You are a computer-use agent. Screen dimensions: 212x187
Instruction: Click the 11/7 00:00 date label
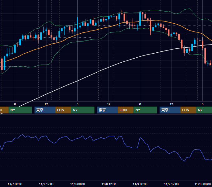coord(15,184)
